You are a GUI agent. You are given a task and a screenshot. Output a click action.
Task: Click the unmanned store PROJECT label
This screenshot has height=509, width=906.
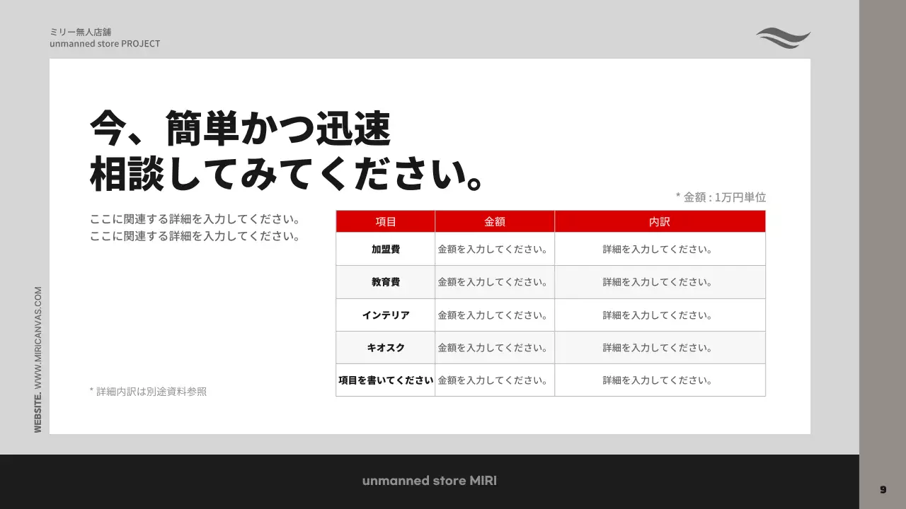[x=105, y=43]
